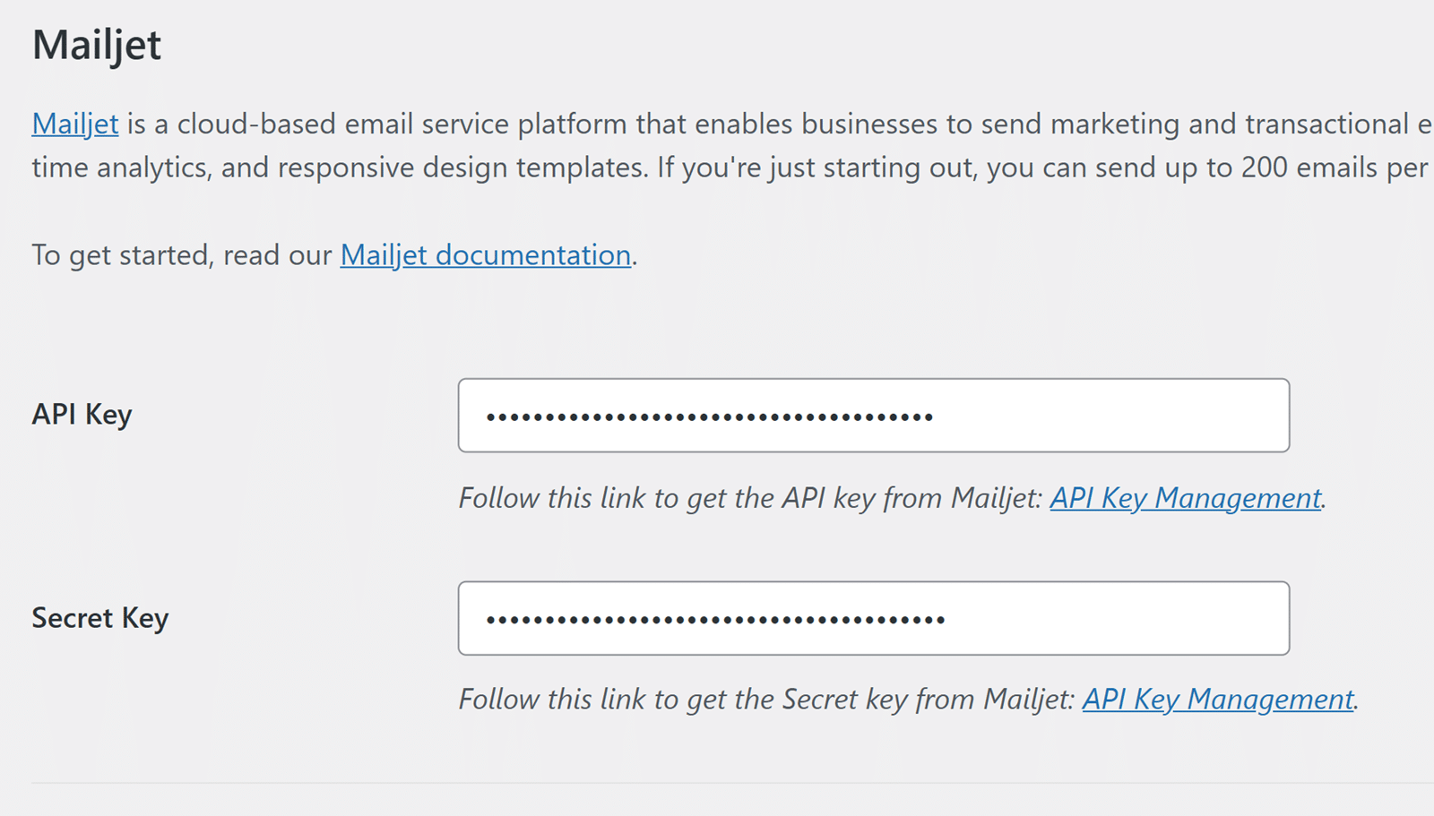Follow the API Key Management link under API Key
The height and width of the screenshot is (816, 1434).
[x=1184, y=498]
